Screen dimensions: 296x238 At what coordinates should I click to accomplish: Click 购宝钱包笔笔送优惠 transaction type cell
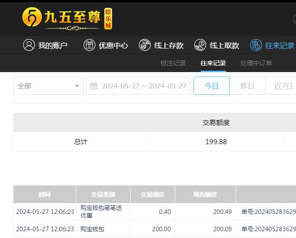pyautogui.click(x=103, y=212)
